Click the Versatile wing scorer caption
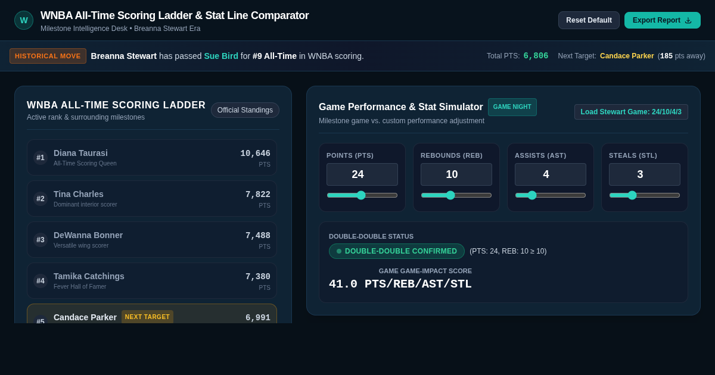The width and height of the screenshot is (715, 375). tap(81, 246)
